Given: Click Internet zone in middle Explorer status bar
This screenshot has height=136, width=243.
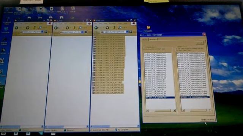Looking at the screenshot, I should point(69,130).
